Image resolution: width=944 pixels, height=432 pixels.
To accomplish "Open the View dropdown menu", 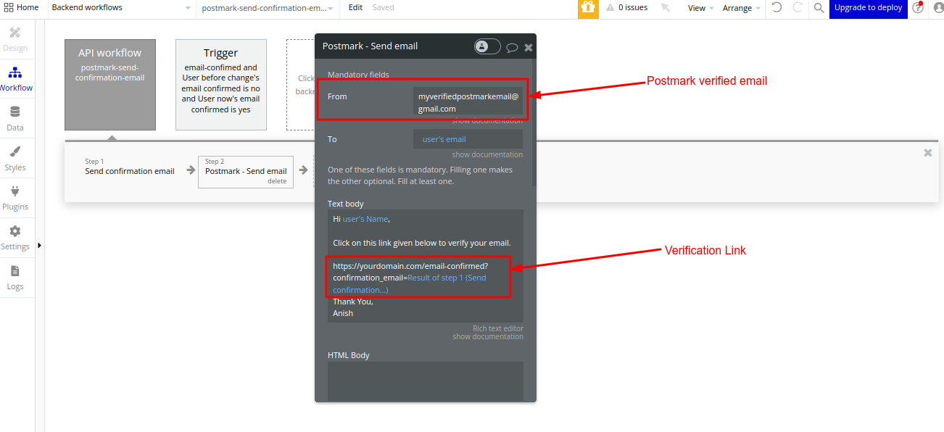I will [700, 8].
